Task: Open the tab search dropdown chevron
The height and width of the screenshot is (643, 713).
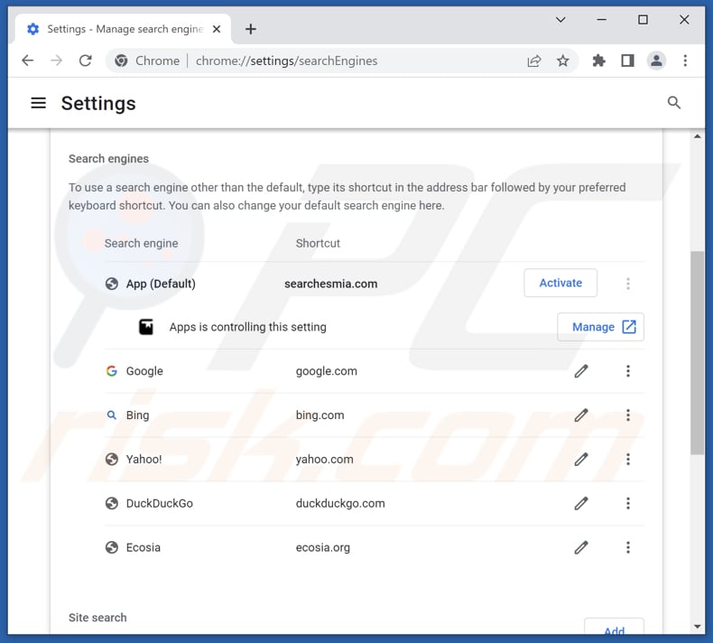Action: [560, 20]
